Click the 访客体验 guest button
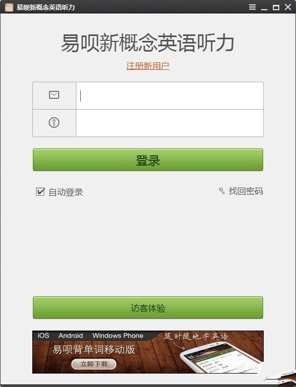296x387 pixels. [148, 307]
